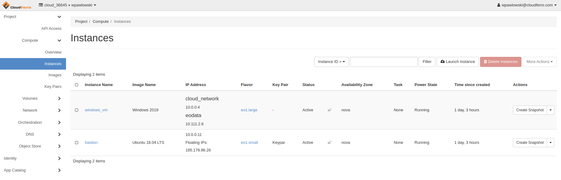
Task: Click Project in the breadcrumb
Action: [81, 22]
